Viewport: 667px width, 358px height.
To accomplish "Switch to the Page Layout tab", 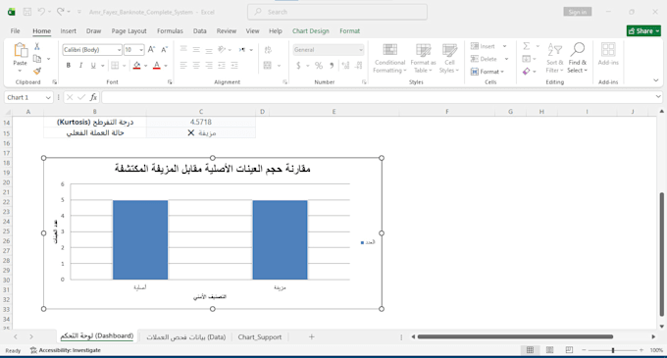I will pyautogui.click(x=128, y=31).
